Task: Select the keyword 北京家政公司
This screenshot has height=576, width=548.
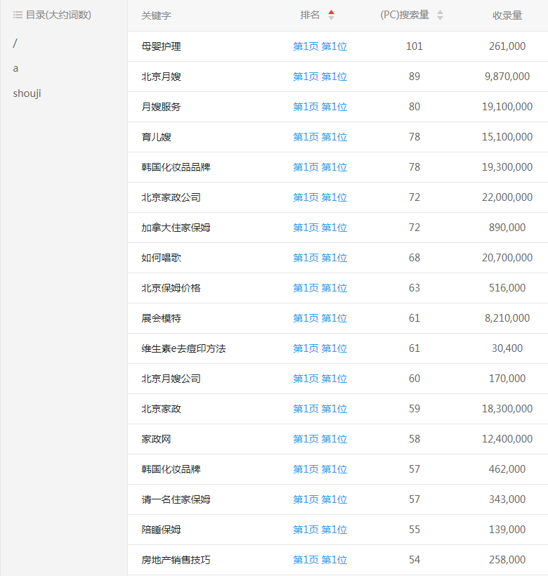Action: tap(171, 197)
